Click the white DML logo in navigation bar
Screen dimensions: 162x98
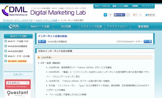(x=14, y=27)
